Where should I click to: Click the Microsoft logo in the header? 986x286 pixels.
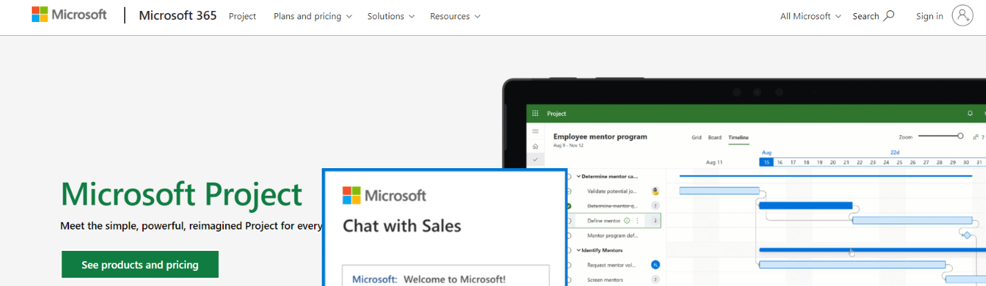(x=69, y=14)
